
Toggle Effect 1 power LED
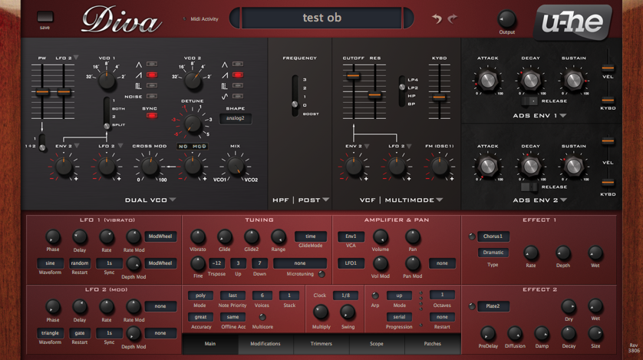pos(472,236)
